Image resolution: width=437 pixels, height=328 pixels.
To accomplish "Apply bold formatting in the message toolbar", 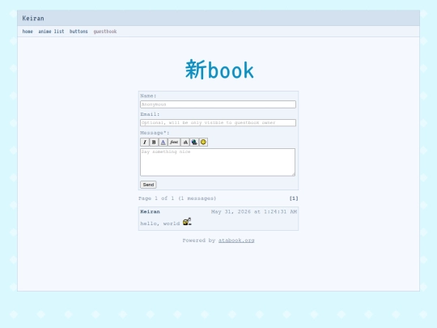I will point(154,143).
